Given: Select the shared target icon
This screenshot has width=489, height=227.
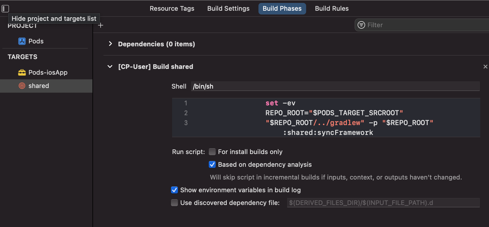Looking at the screenshot, I should click(x=22, y=86).
